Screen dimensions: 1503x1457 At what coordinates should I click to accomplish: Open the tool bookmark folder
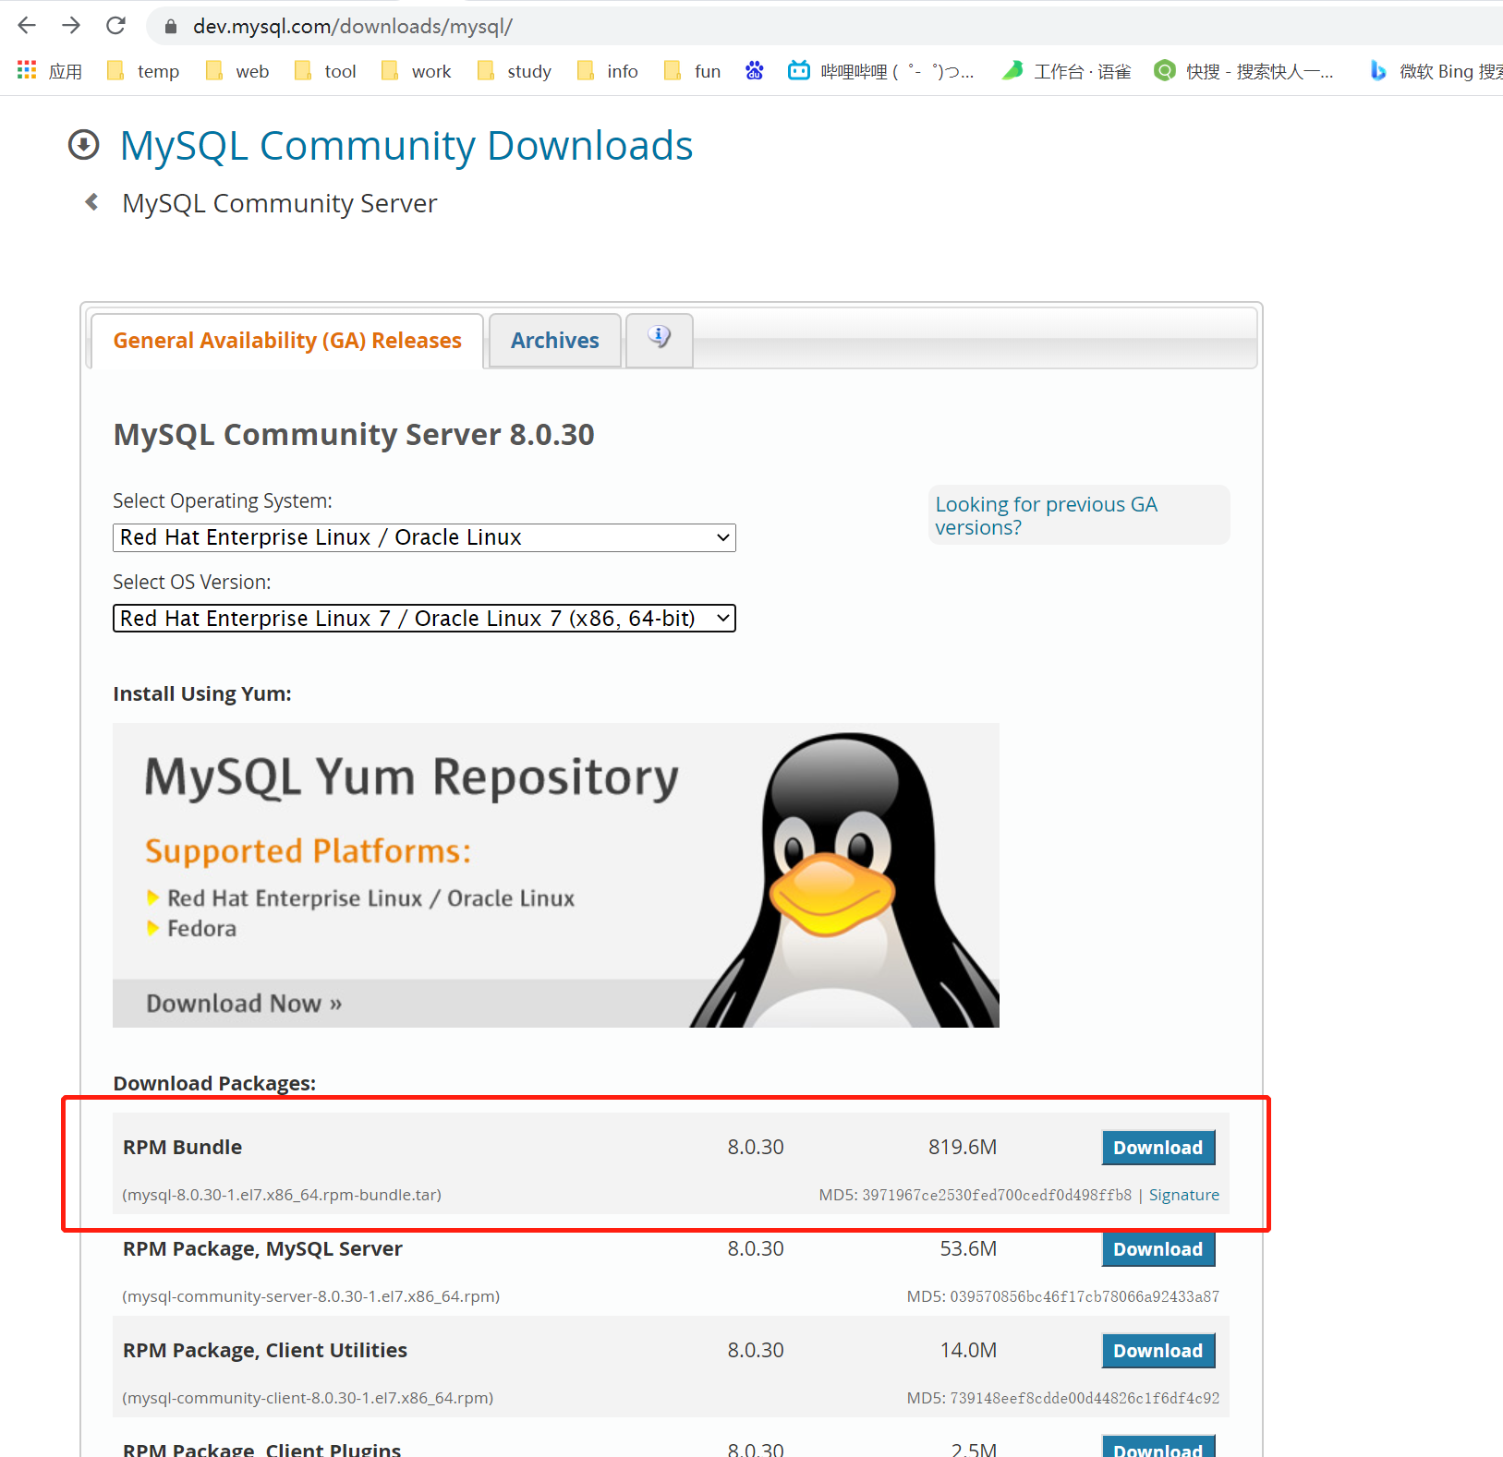click(x=325, y=71)
